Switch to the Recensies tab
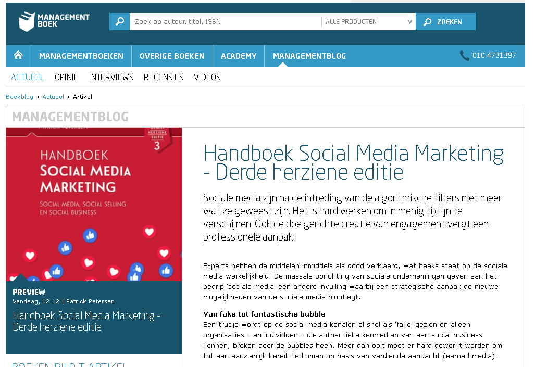Image resolution: width=535 pixels, height=367 pixels. click(164, 77)
